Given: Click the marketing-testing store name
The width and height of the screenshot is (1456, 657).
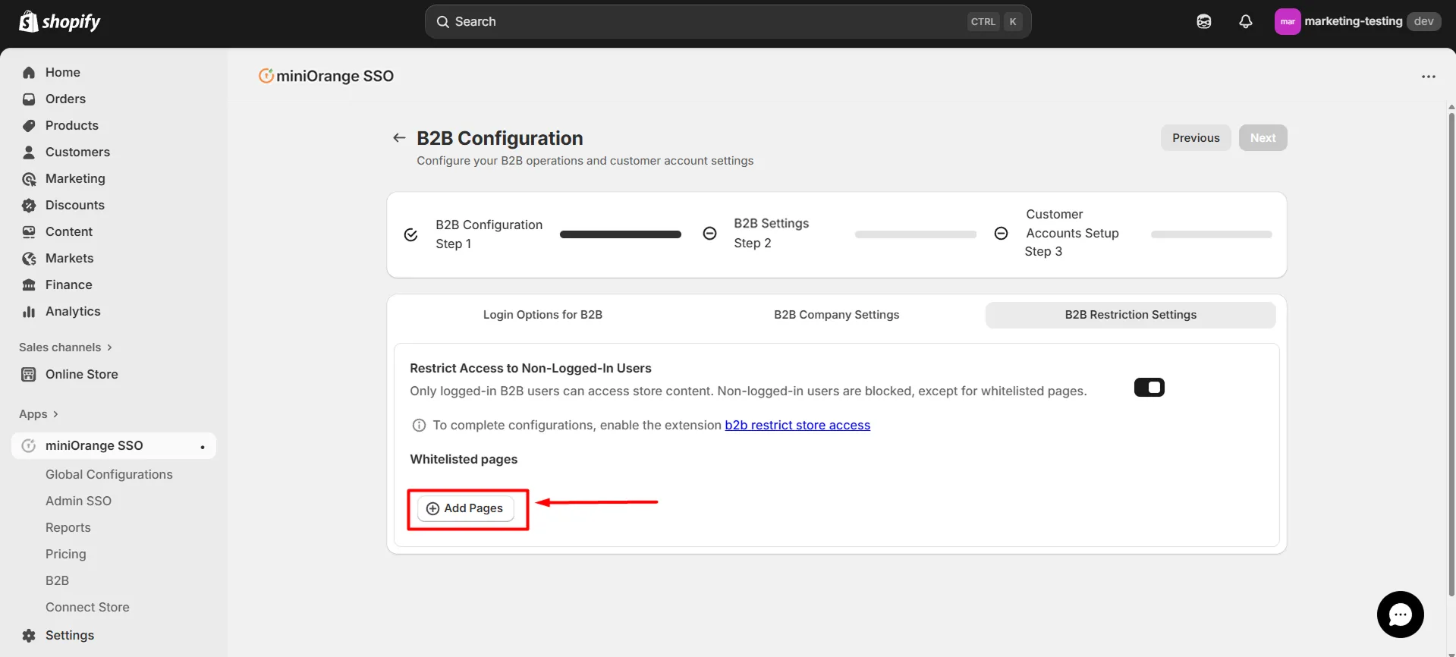Looking at the screenshot, I should click(1353, 21).
